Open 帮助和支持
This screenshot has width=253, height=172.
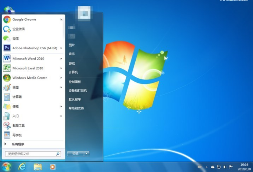pos(76,108)
